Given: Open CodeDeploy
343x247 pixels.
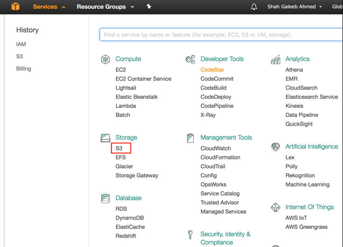Looking at the screenshot, I should (216, 97).
